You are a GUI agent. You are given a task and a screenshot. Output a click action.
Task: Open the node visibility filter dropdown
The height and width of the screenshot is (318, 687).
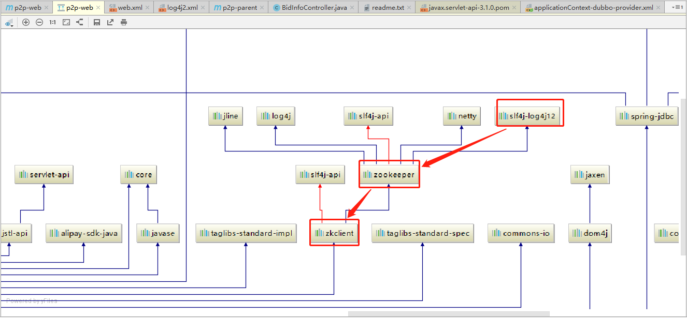click(9, 22)
